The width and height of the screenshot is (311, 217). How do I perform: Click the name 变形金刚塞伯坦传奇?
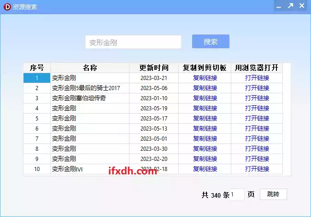(x=79, y=98)
